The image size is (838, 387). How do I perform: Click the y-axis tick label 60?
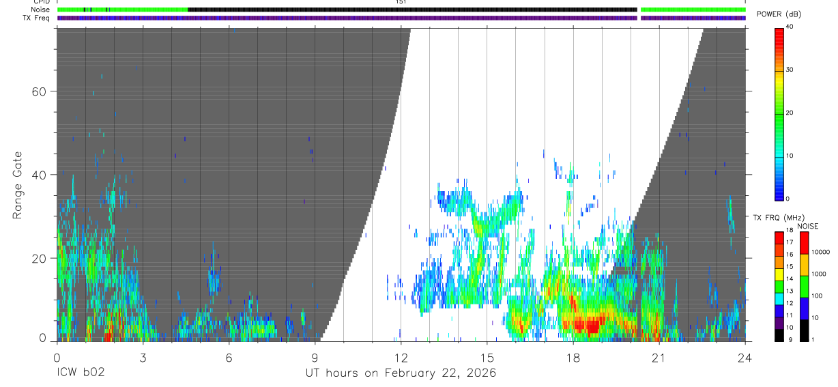40,91
